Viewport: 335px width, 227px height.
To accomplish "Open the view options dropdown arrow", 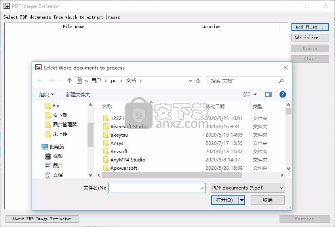I will (x=255, y=94).
